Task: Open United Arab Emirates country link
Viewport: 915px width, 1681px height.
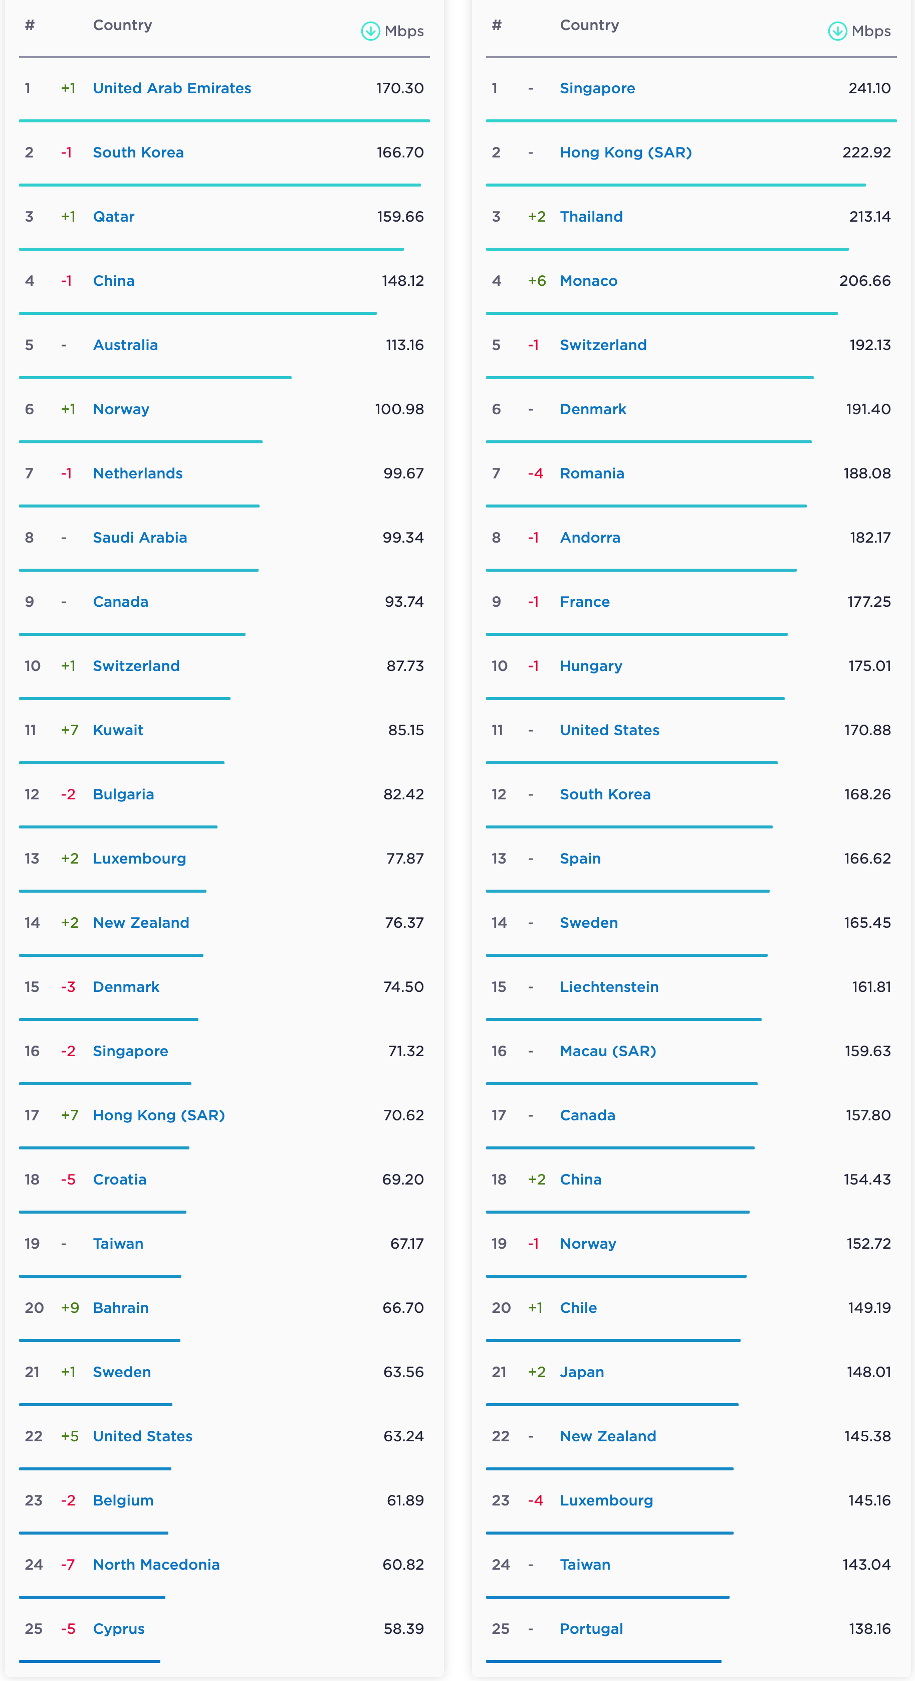Action: pyautogui.click(x=171, y=88)
